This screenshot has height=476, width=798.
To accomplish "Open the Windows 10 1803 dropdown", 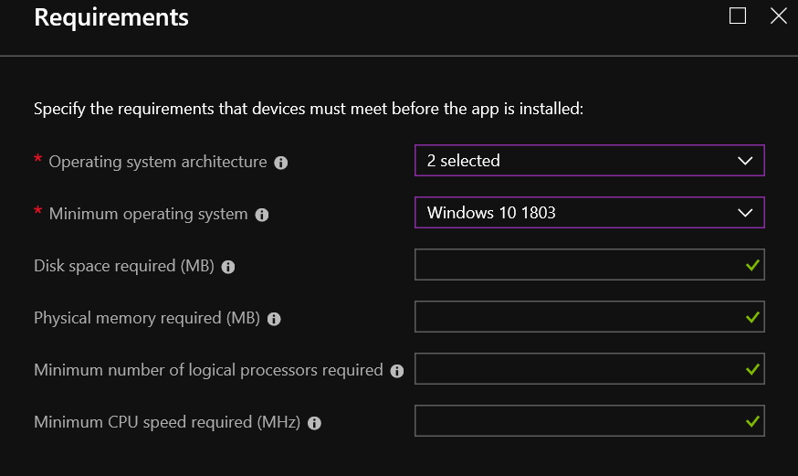I will (589, 213).
